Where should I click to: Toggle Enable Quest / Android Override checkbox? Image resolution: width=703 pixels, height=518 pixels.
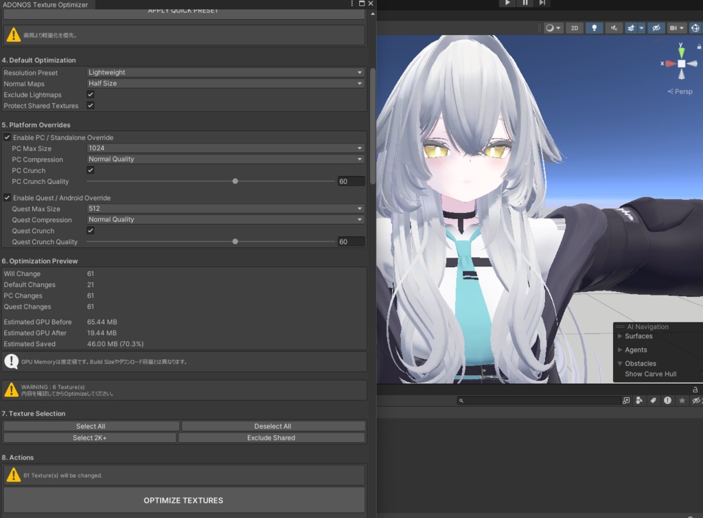[x=7, y=197]
